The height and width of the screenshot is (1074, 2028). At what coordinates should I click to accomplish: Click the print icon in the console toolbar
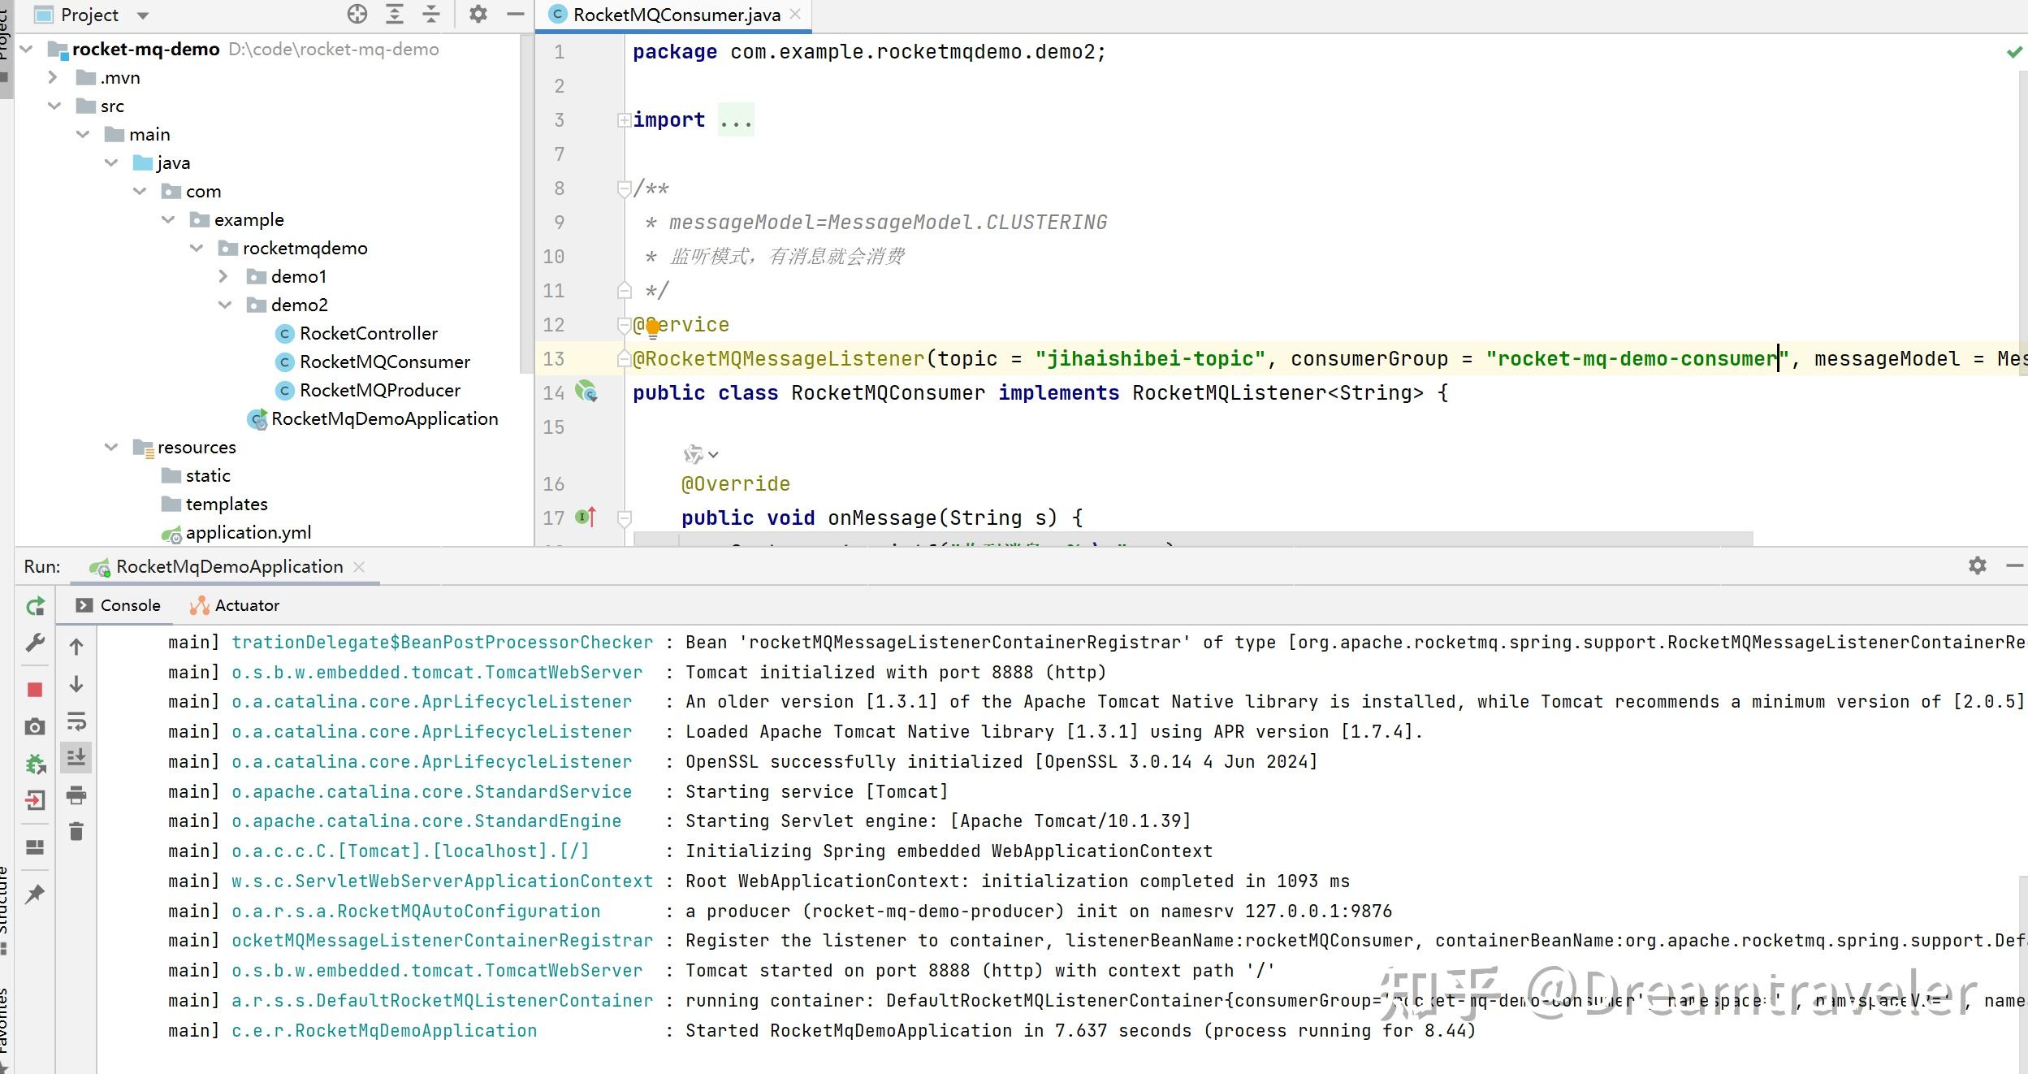point(76,795)
